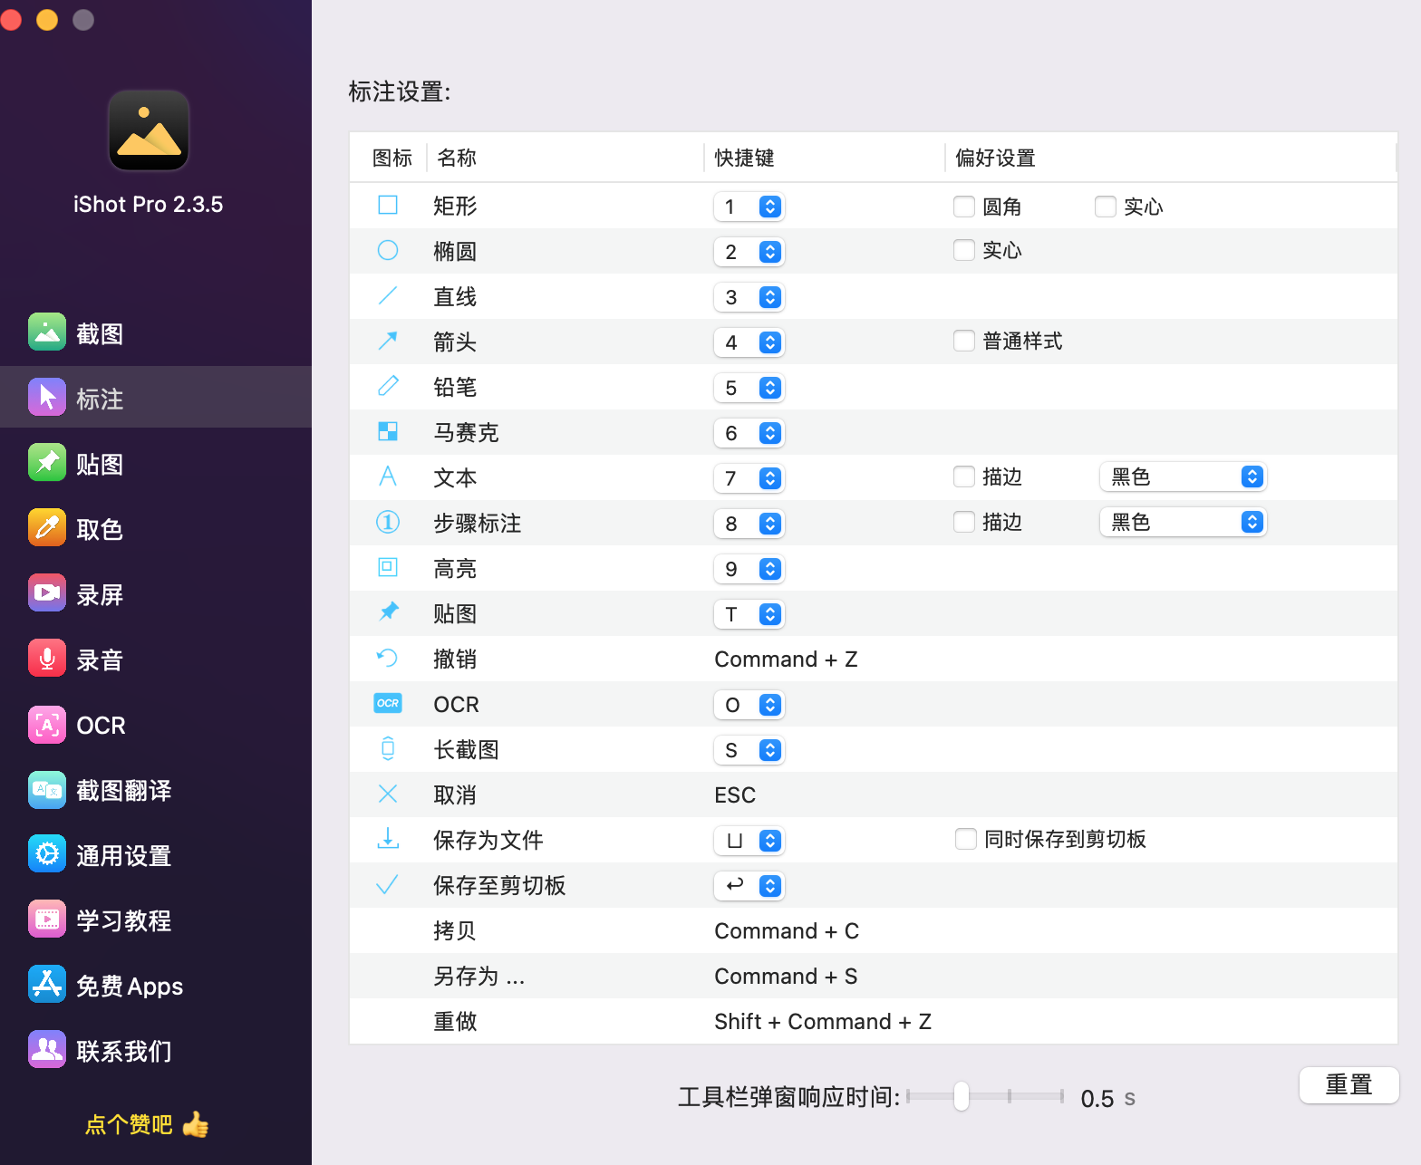Open the 椭圆 shortcut dropdown showing 2
The image size is (1421, 1165).
(x=749, y=252)
